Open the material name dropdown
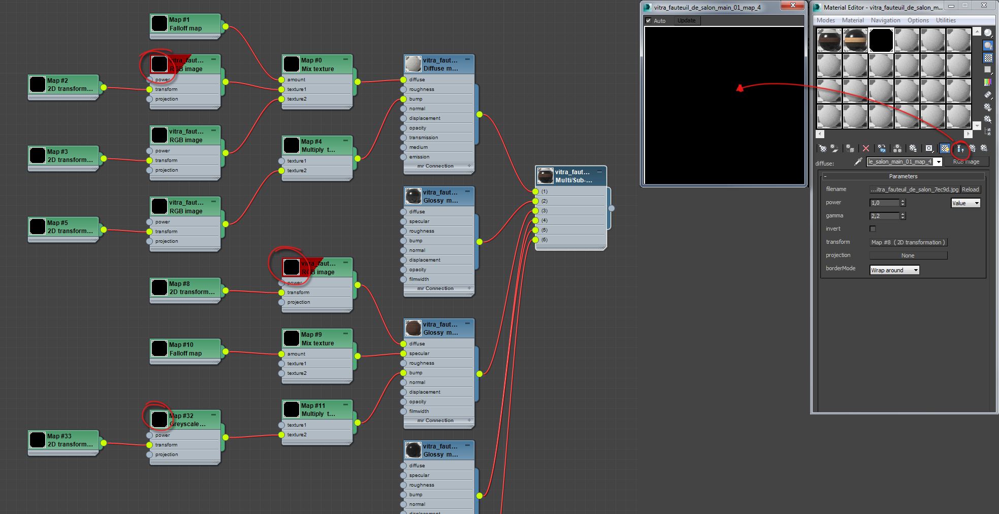The width and height of the screenshot is (999, 514). click(939, 162)
